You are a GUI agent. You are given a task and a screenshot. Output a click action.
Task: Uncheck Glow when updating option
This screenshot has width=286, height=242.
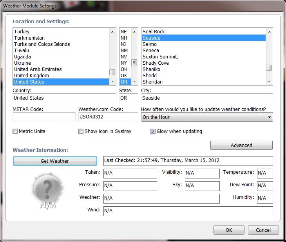click(x=153, y=131)
